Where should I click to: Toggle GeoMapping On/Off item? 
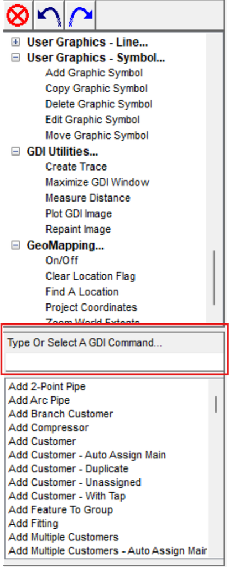pos(62,261)
